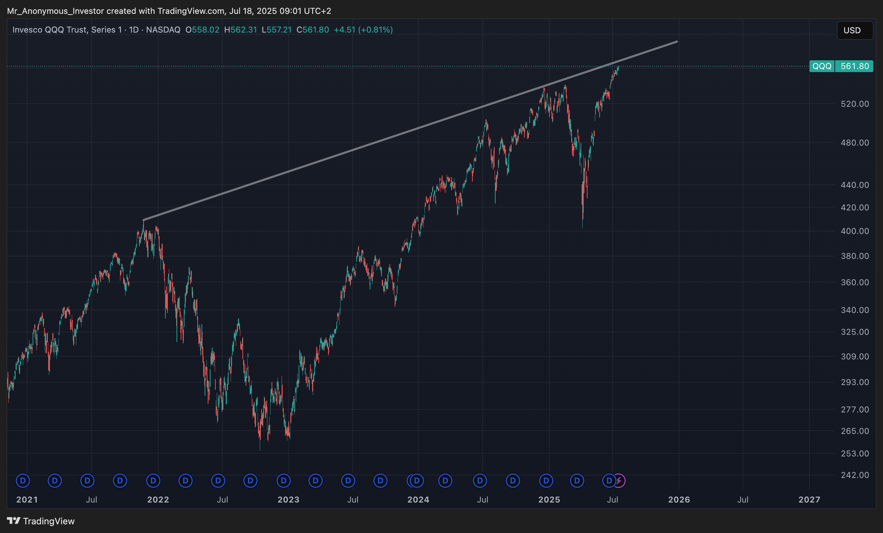This screenshot has height=533, width=883.
Task: Click the 480.00 price axis label
Action: (x=855, y=142)
